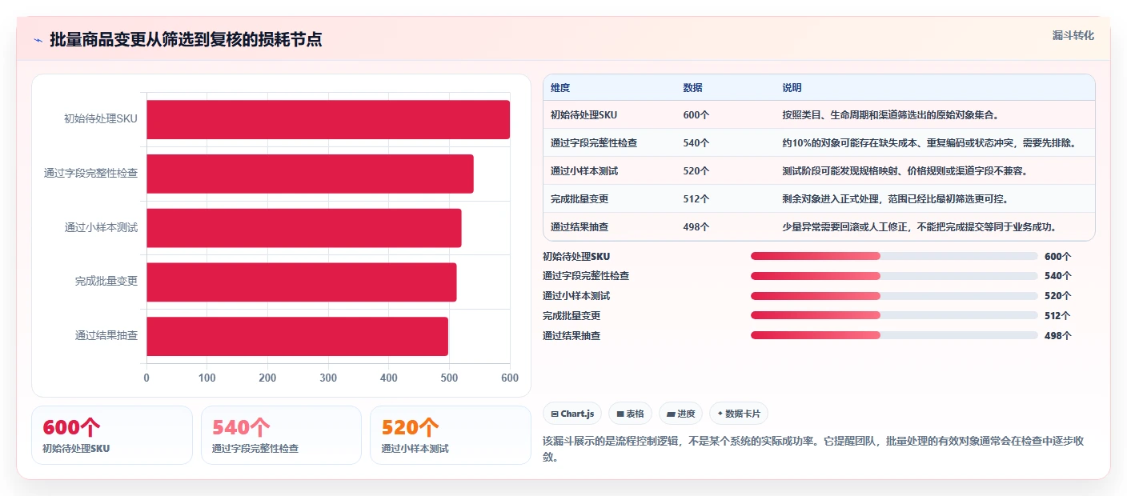Viewport: 1127px width, 496px height.
Task: Click the 数据 column header
Action: coord(693,88)
